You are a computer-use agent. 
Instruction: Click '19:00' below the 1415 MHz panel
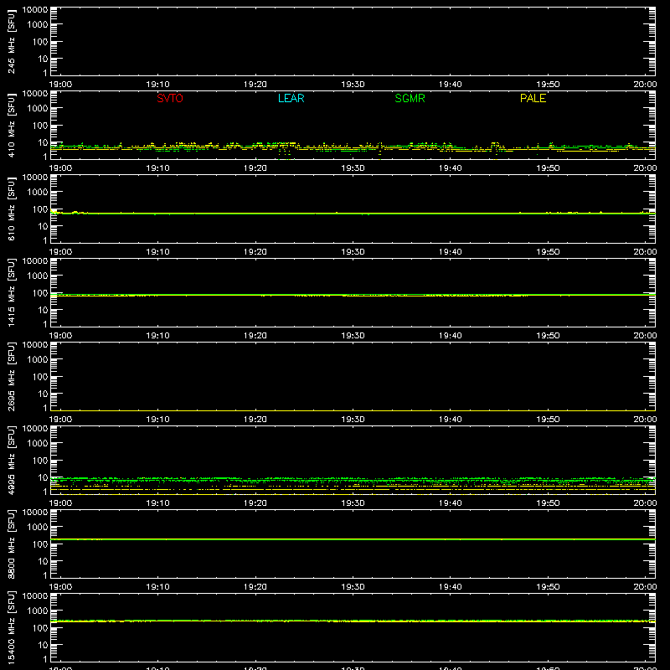[x=60, y=336]
